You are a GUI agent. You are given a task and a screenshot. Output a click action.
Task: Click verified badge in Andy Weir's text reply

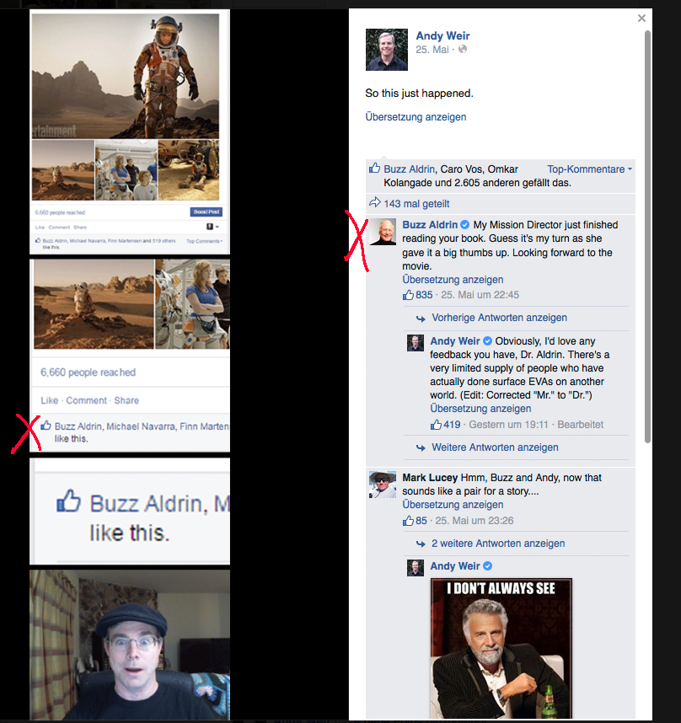[x=487, y=340]
